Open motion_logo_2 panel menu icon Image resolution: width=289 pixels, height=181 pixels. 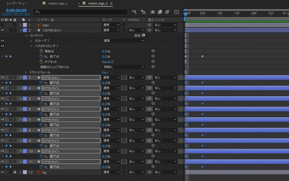point(111,3)
